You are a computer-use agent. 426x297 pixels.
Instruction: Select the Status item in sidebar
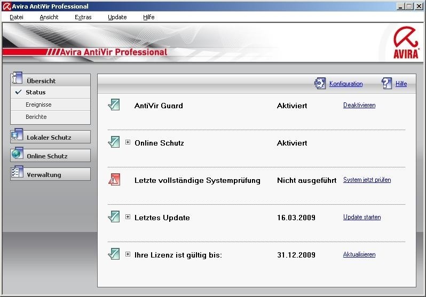[x=51, y=92]
